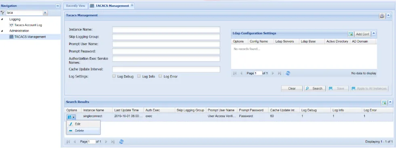This screenshot has height=148, width=396.
Task: Choose Delete from the row options menu
Action: 83,131
